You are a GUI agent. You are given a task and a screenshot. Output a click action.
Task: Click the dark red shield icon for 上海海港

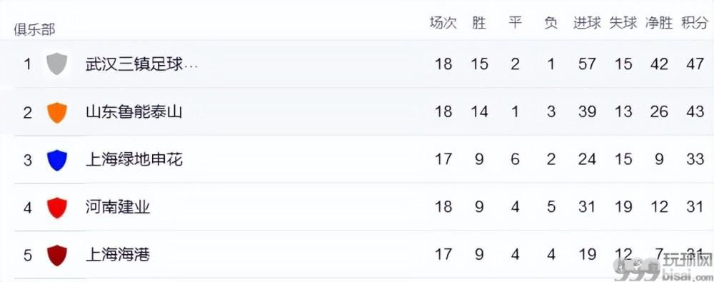[57, 255]
